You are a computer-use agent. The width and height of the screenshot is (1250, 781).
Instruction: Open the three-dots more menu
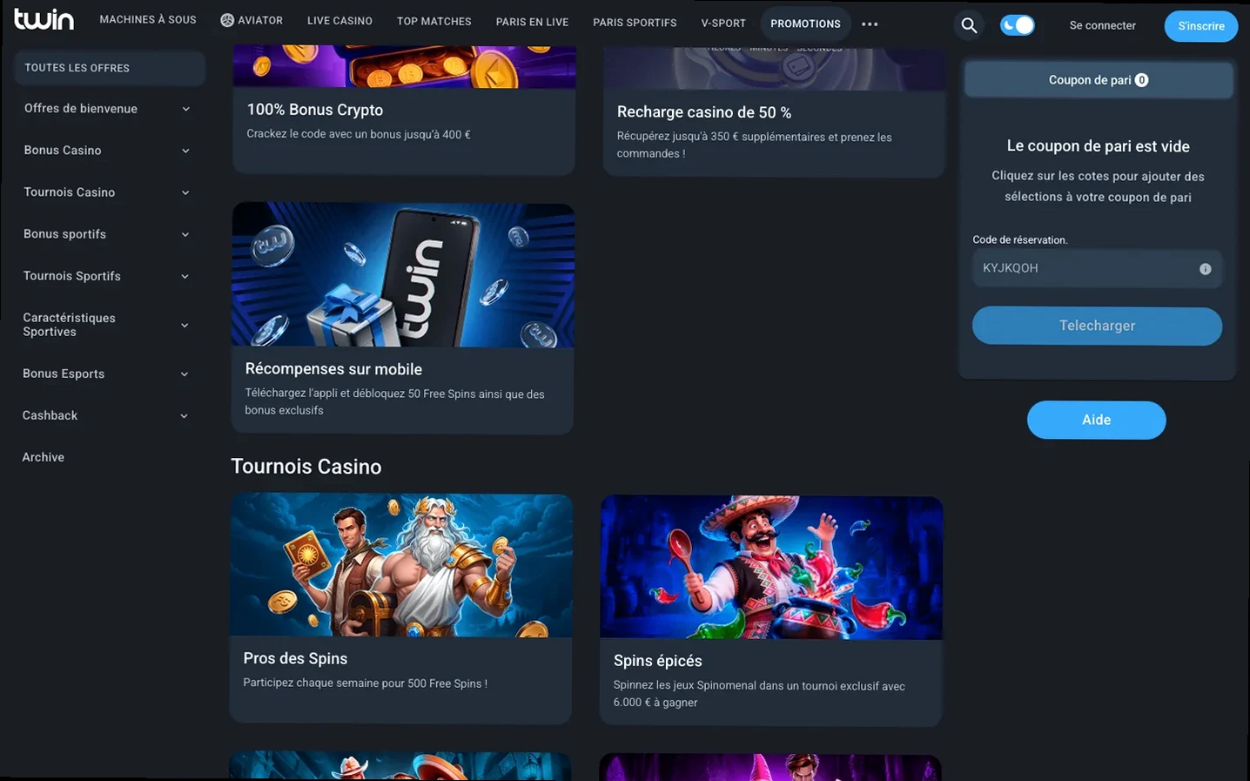pos(870,24)
